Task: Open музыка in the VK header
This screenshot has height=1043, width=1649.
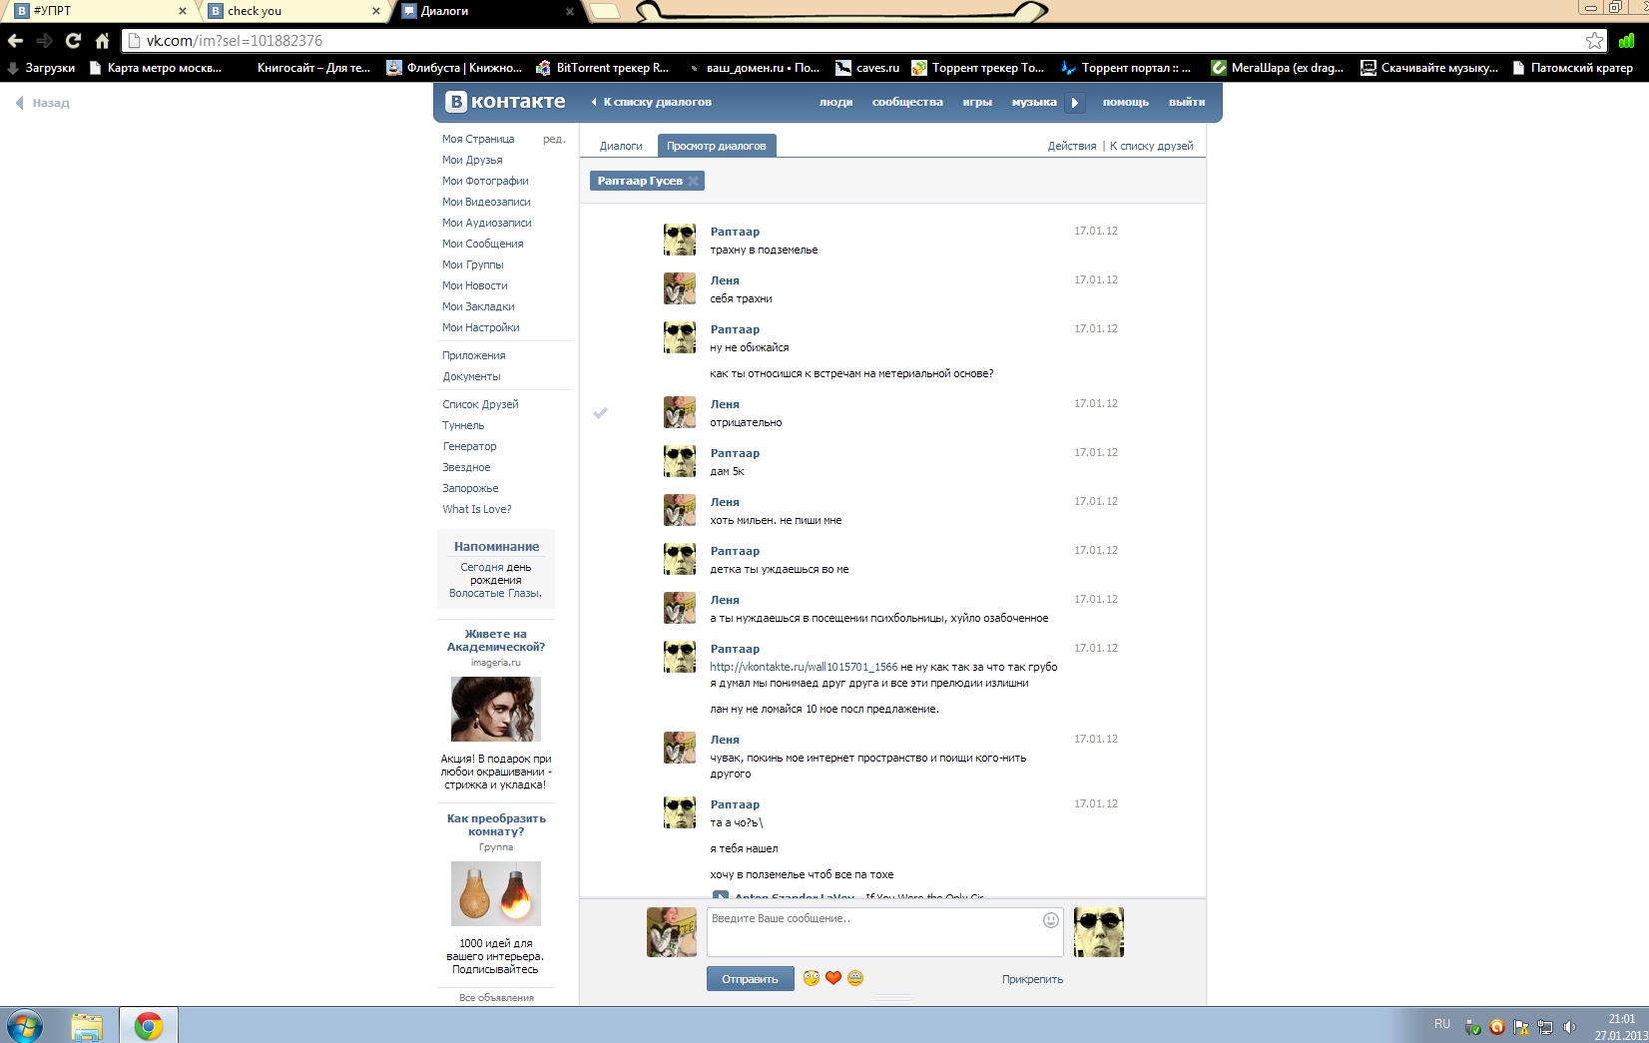Action: click(x=1034, y=102)
